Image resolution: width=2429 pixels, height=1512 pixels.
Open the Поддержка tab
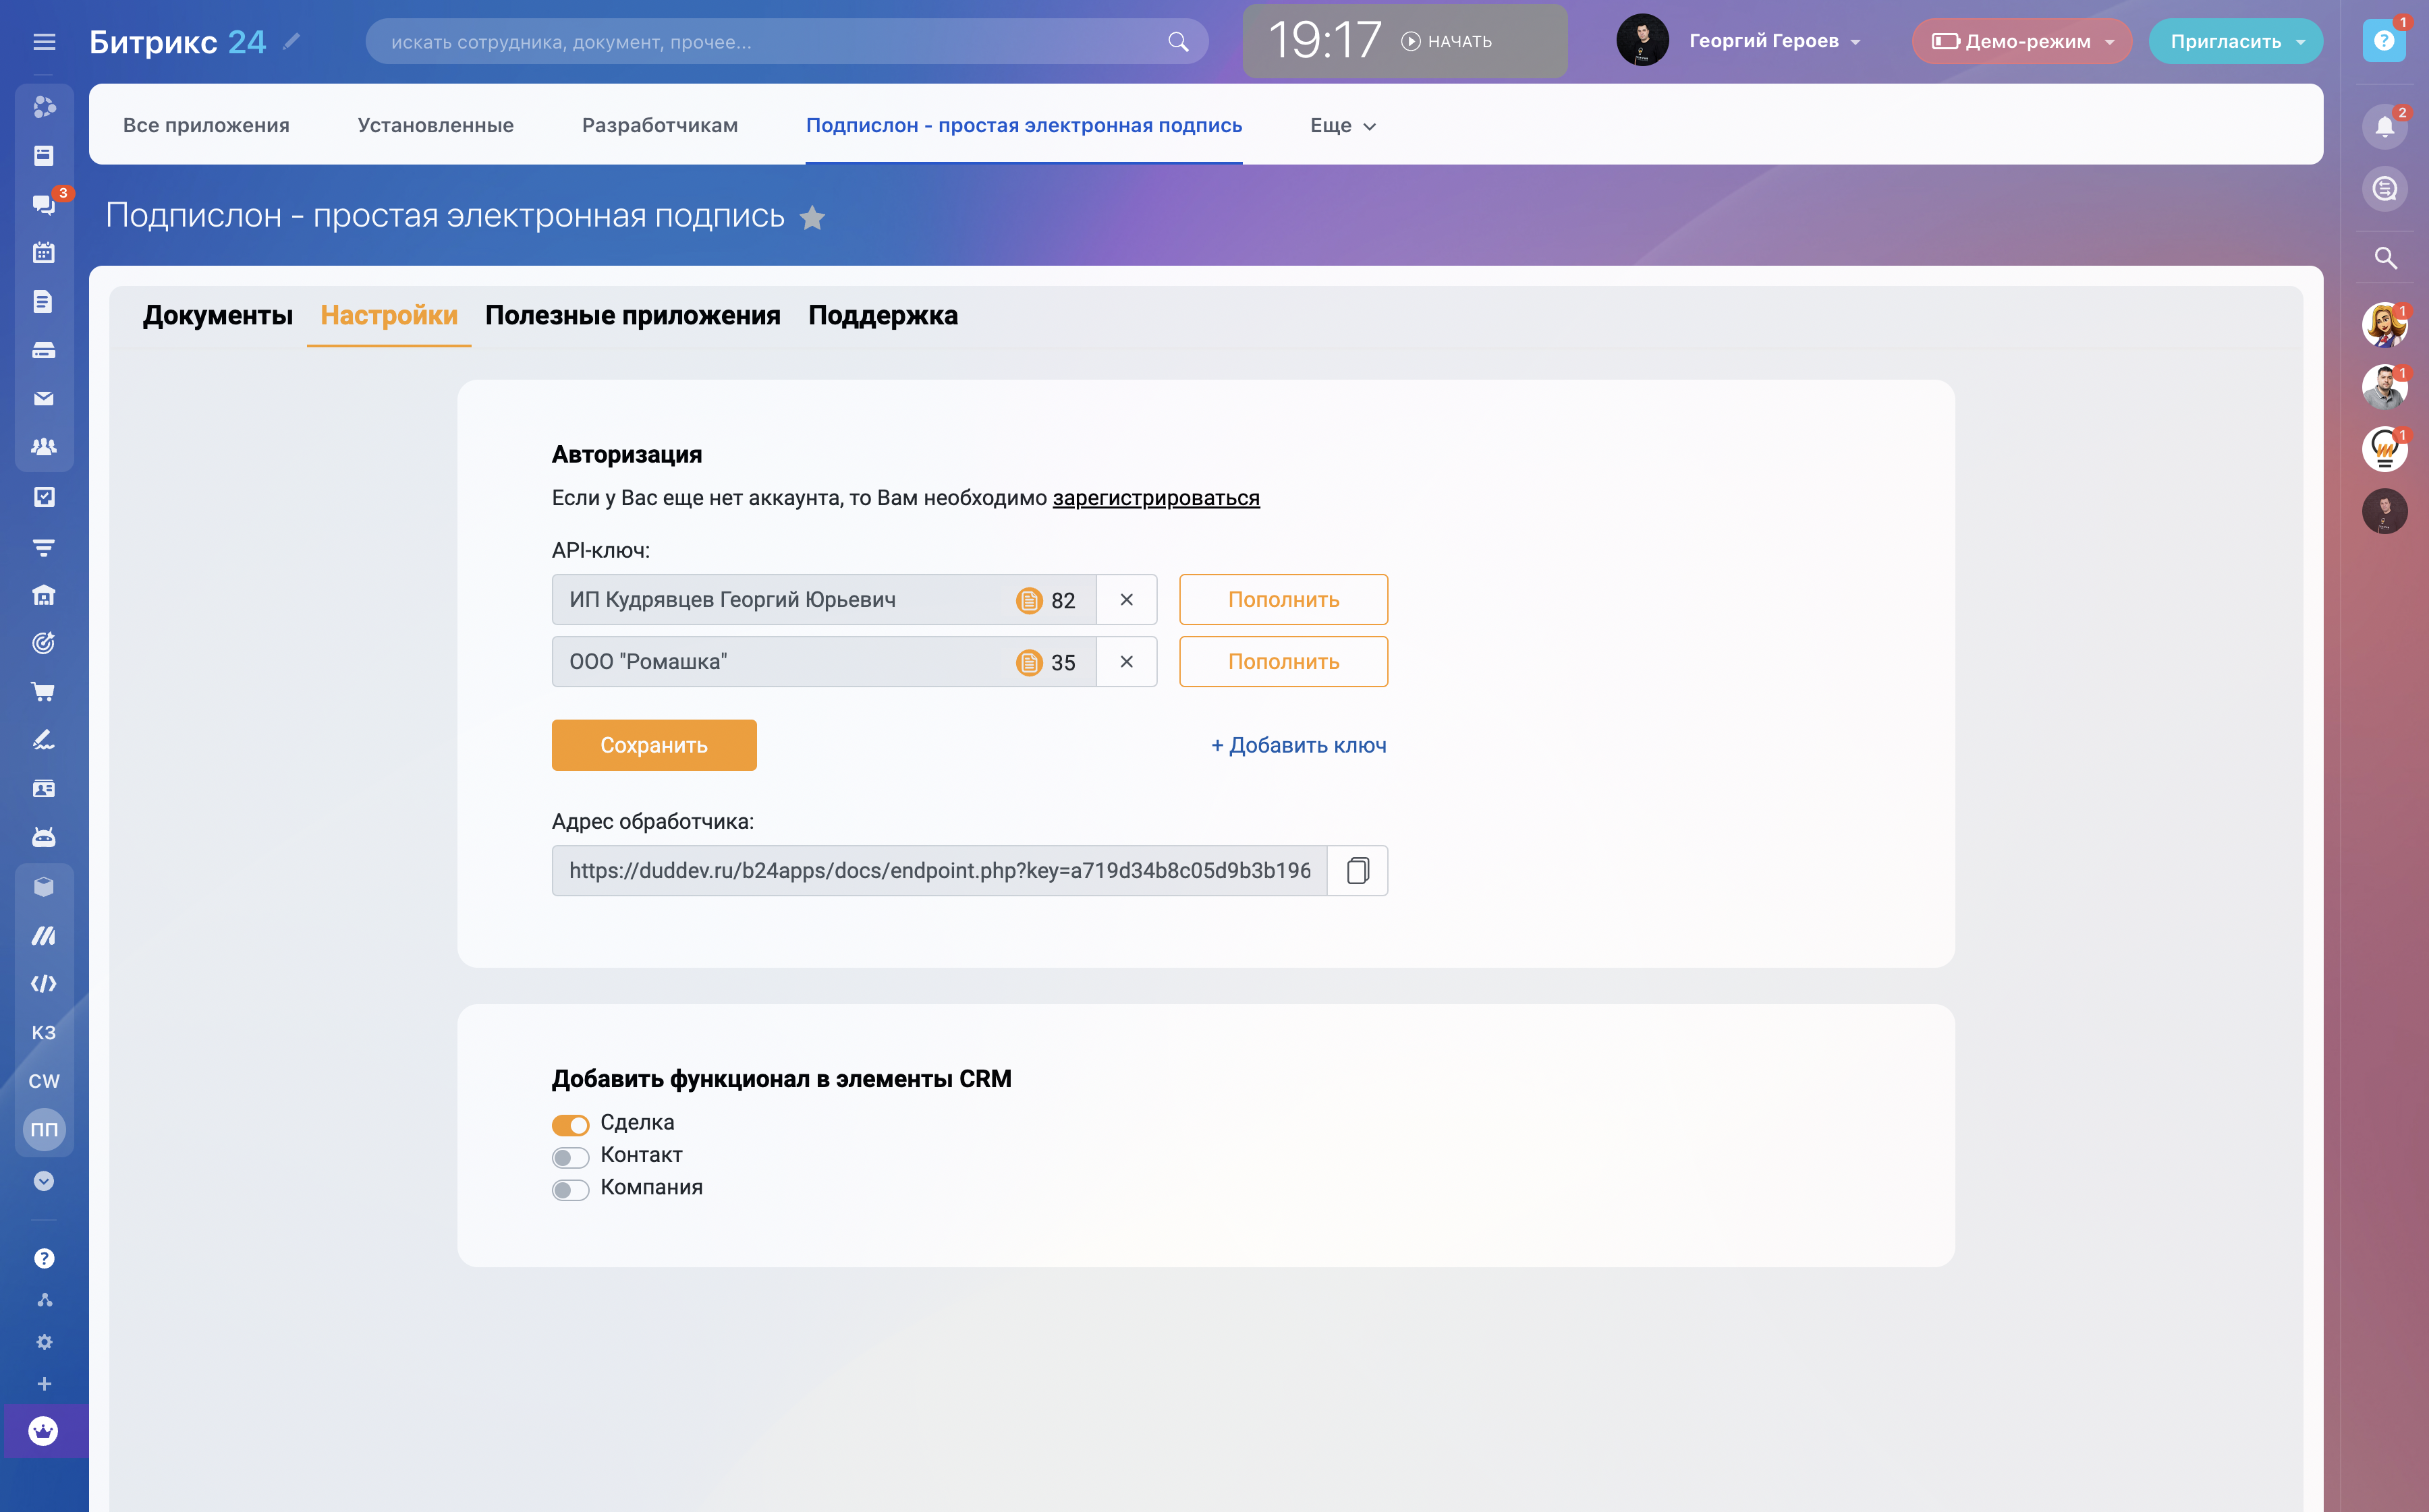883,315
